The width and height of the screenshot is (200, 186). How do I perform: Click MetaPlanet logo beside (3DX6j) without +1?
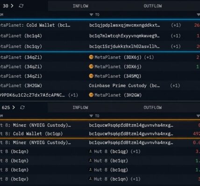click(91, 66)
